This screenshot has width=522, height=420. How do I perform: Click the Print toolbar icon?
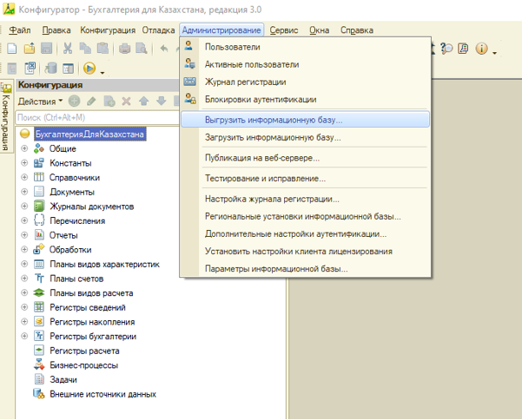pyautogui.click(x=124, y=49)
